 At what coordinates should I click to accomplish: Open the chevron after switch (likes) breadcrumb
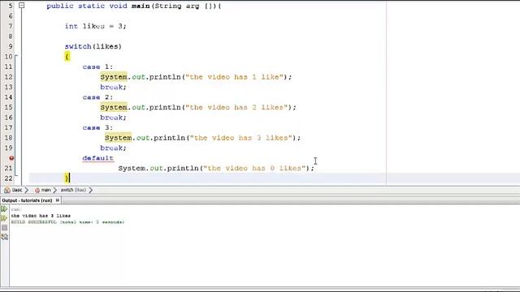pos(90,190)
